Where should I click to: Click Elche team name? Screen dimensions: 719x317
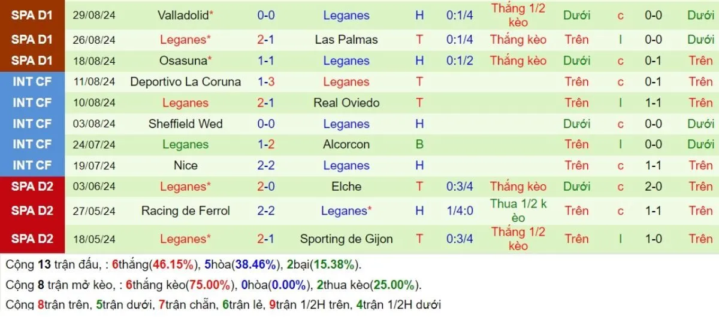click(x=346, y=186)
